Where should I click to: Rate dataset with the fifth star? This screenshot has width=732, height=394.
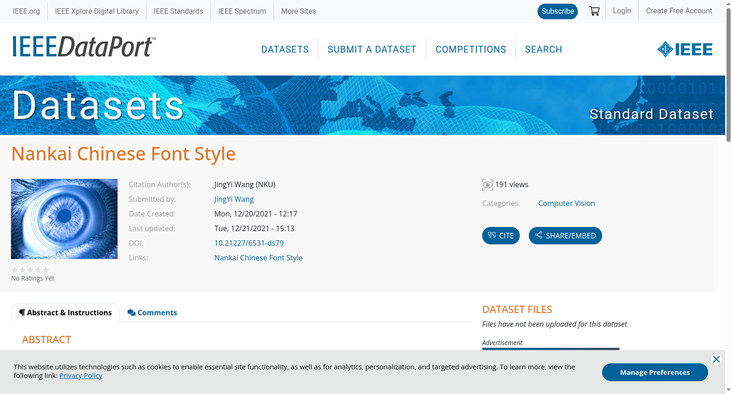click(x=46, y=270)
